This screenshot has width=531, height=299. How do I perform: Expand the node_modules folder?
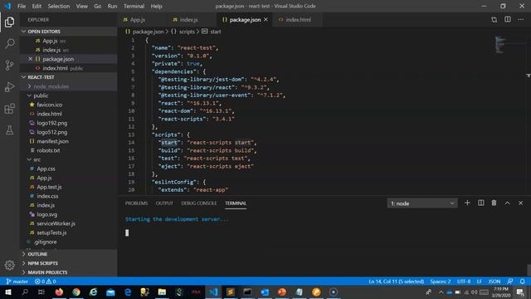(x=69, y=86)
